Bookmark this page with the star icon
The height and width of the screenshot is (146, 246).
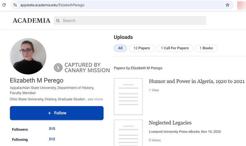pos(227,5)
